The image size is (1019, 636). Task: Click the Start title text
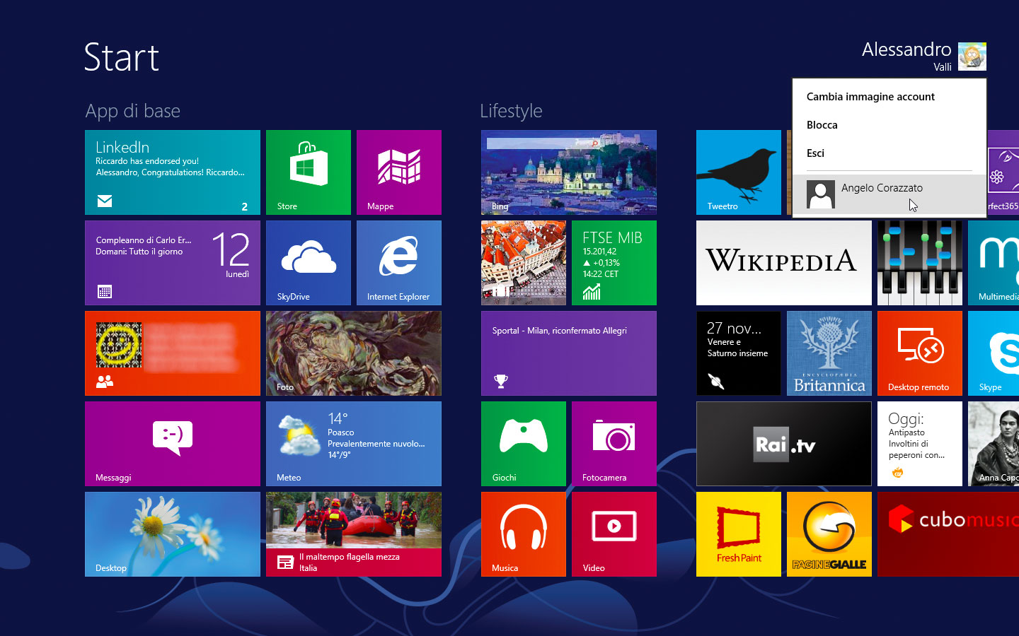coord(121,57)
